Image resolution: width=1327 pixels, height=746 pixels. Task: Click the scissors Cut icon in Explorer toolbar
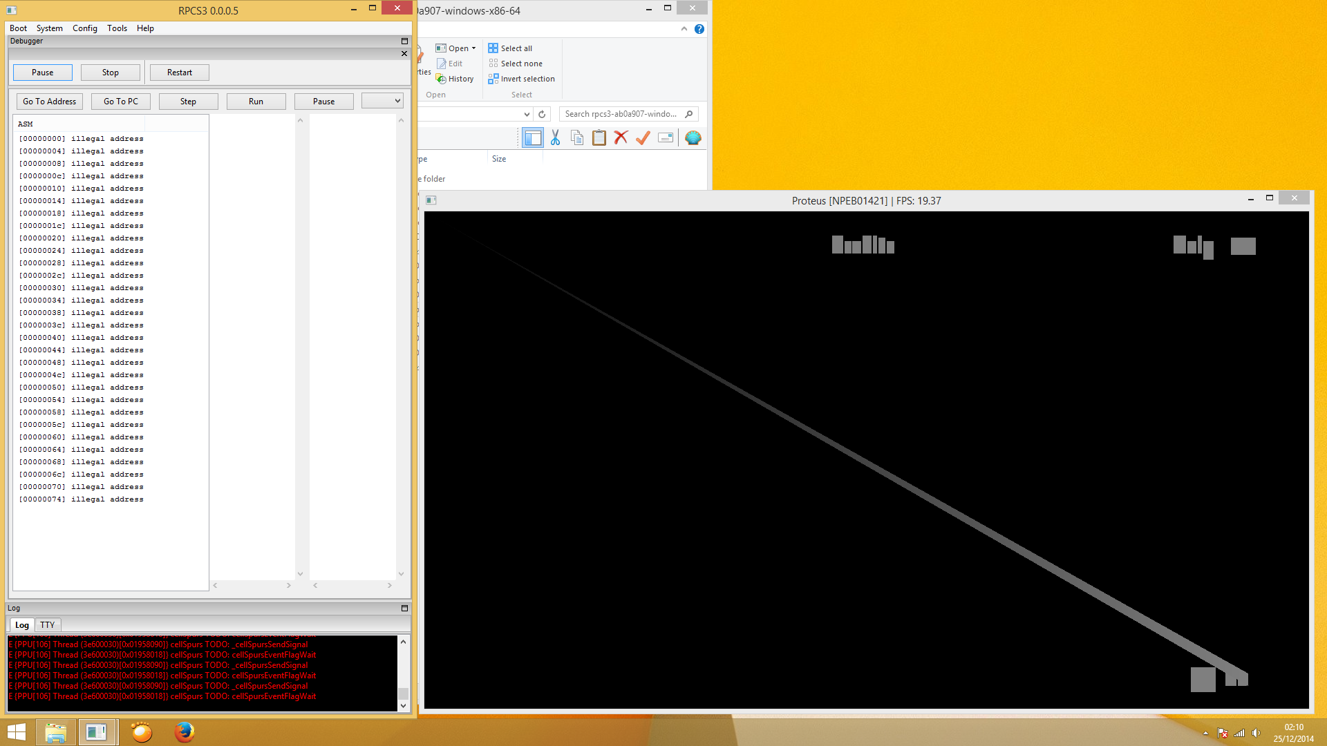tap(555, 138)
